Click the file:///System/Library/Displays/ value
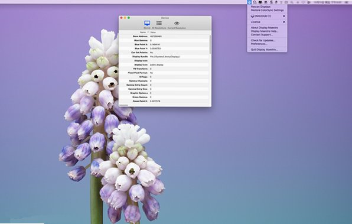 click(165, 57)
